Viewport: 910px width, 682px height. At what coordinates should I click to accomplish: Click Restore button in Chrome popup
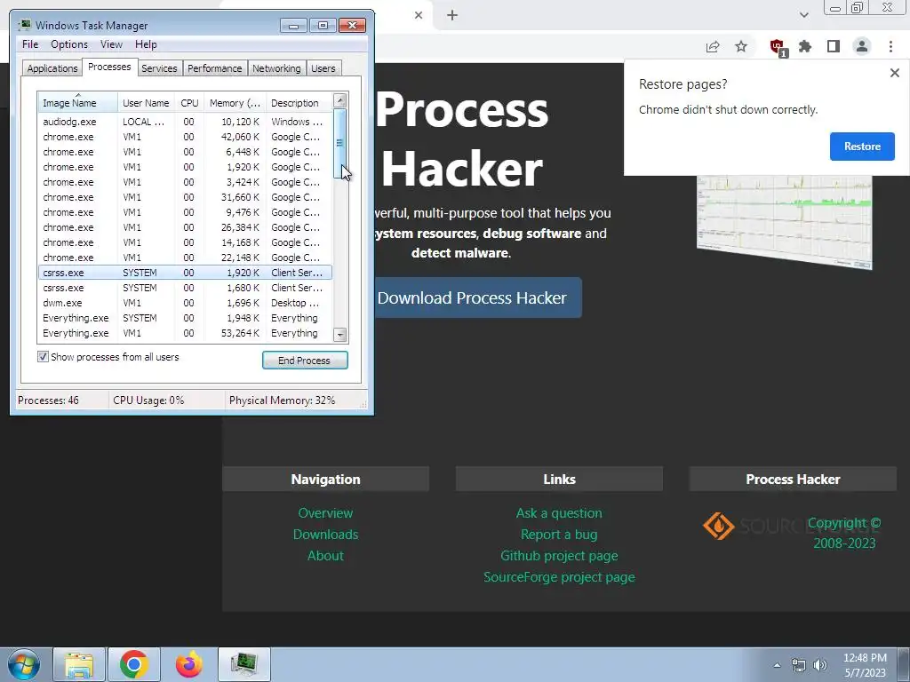(862, 147)
